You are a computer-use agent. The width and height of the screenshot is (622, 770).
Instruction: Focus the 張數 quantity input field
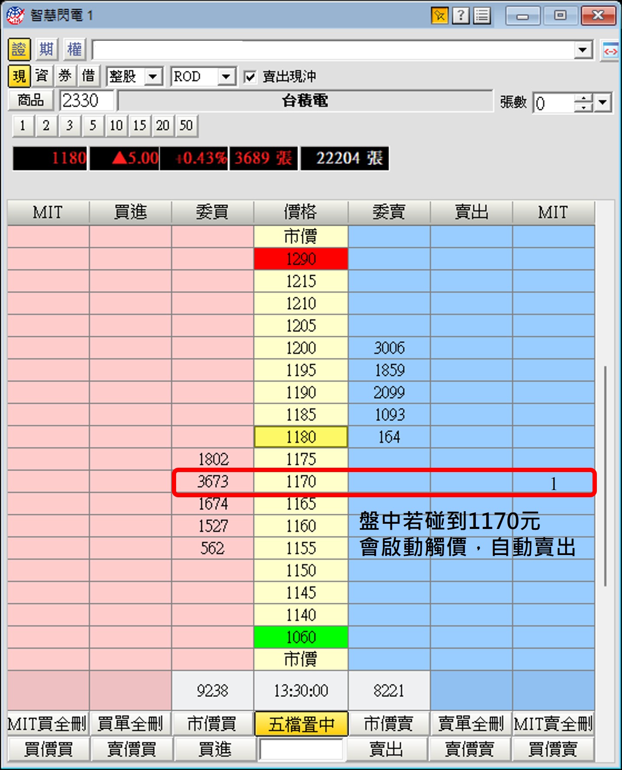(554, 103)
